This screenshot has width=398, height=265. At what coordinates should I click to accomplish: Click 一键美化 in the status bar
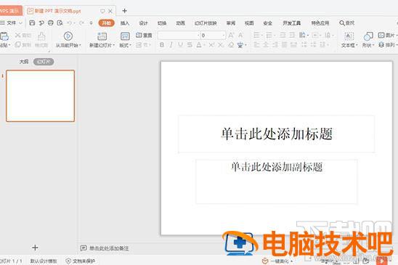277,261
